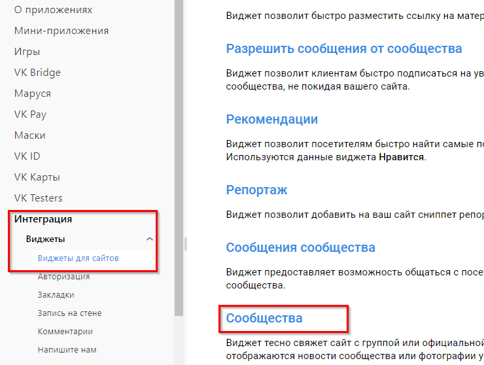Select Игры in the sidebar
The image size is (484, 365).
point(27,52)
